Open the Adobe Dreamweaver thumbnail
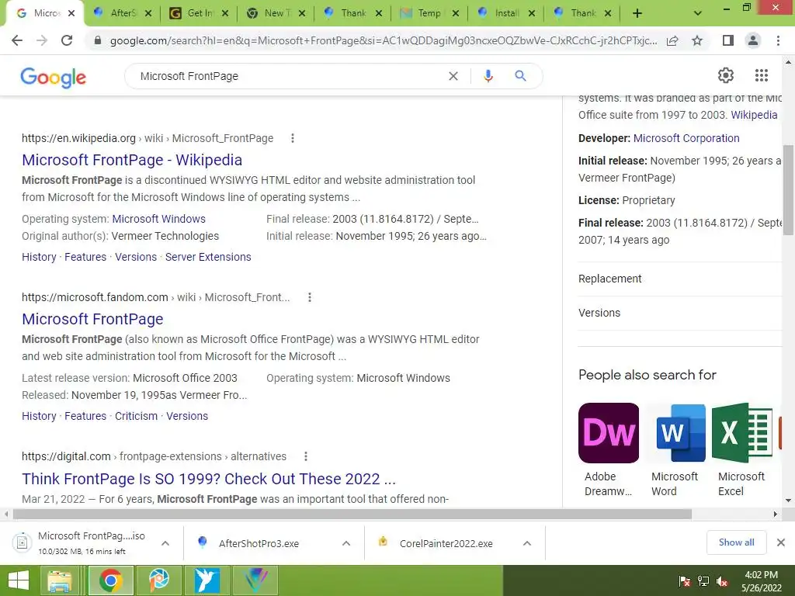The image size is (795, 596). [609, 433]
